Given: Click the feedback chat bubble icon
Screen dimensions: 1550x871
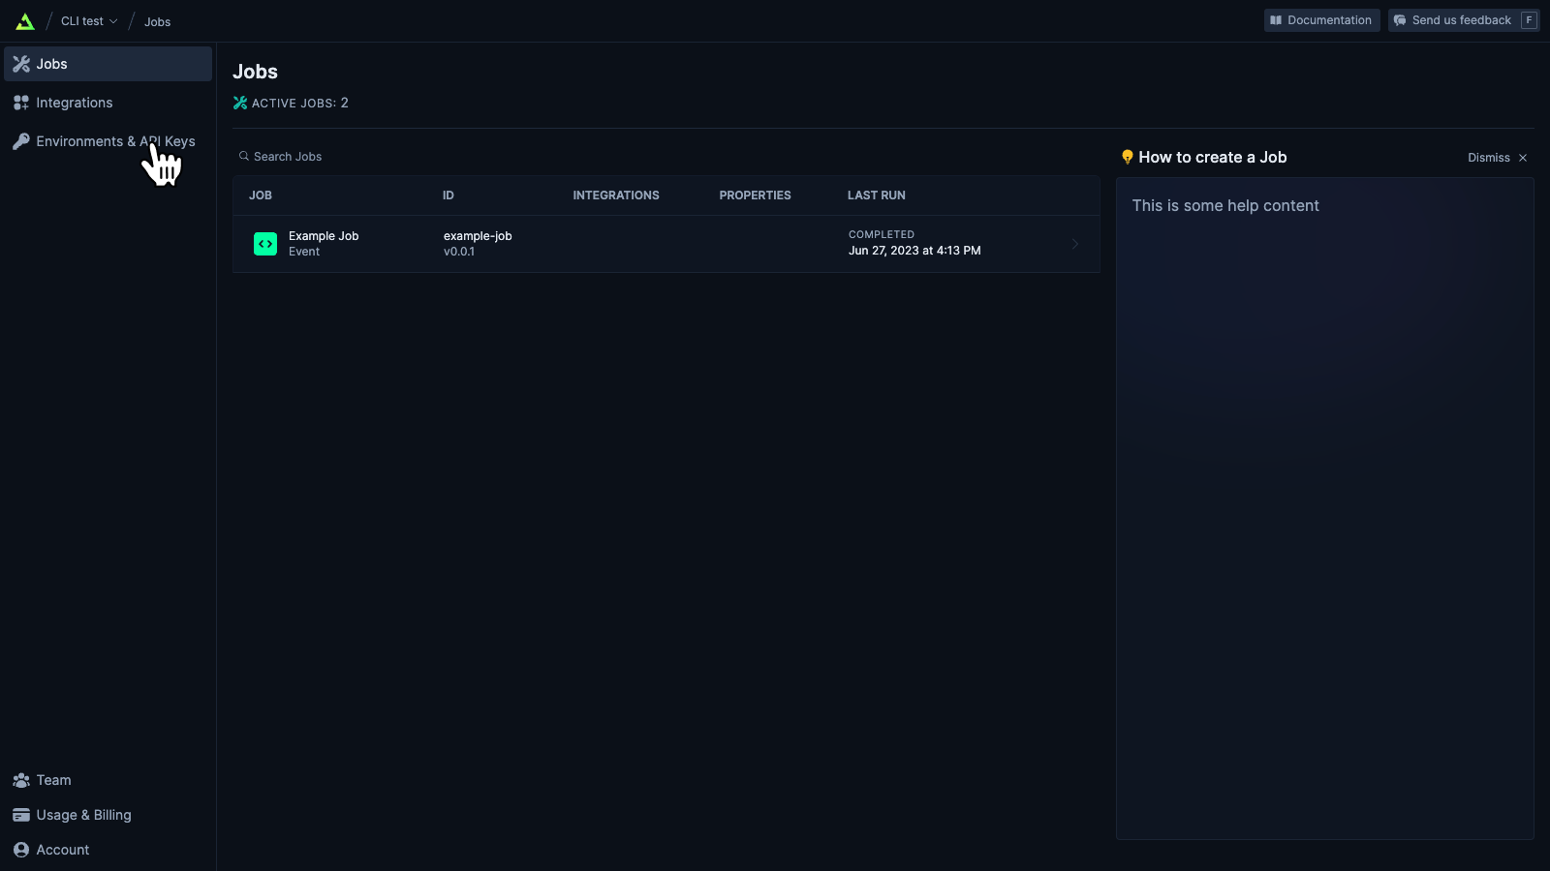Looking at the screenshot, I should point(1400,20).
